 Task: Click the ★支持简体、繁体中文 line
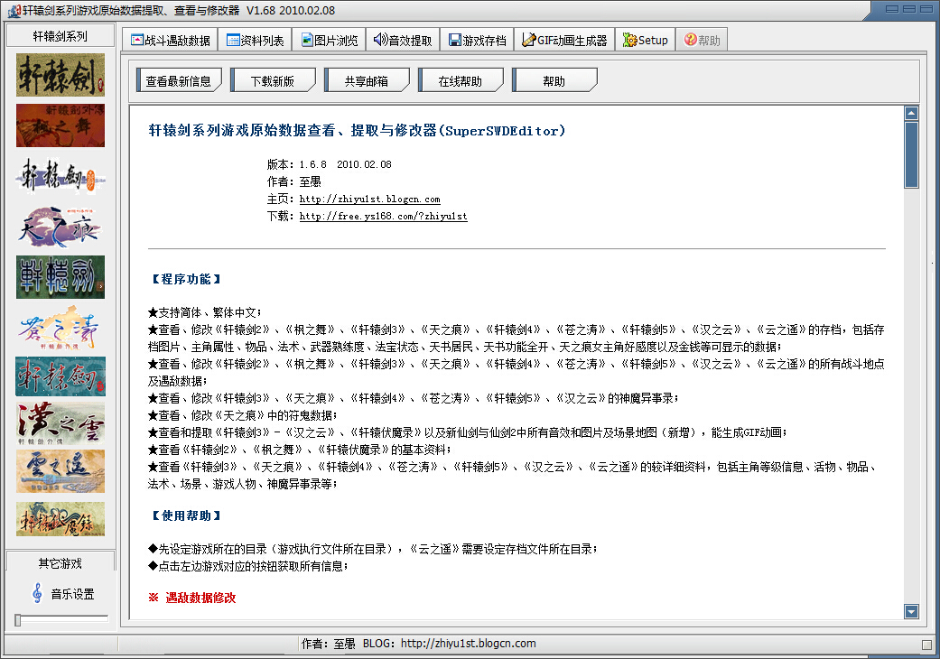coord(204,312)
